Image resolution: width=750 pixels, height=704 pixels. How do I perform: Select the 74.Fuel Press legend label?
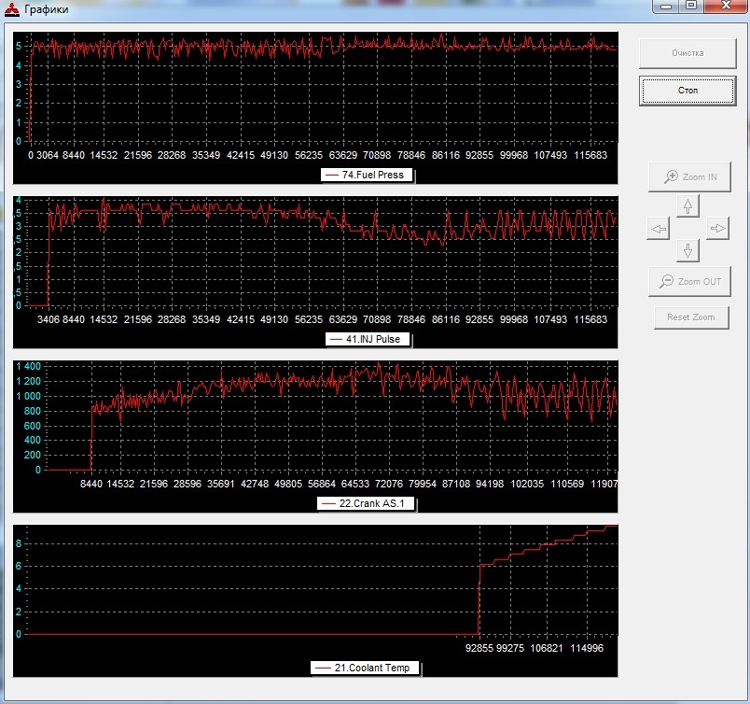(x=367, y=175)
